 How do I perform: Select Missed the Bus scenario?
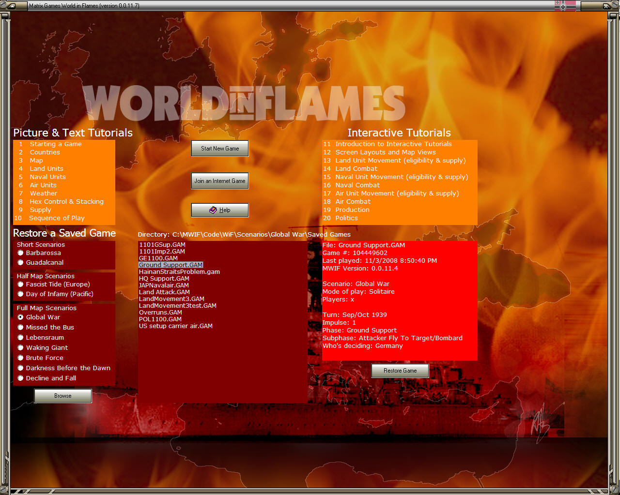tap(46, 327)
